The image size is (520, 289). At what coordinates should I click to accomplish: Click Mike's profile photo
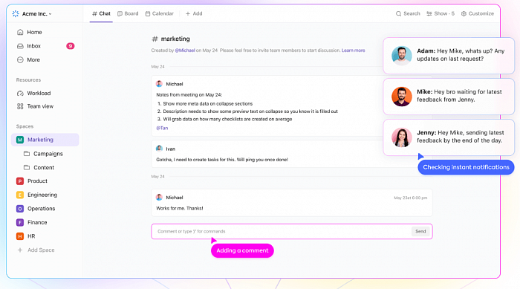pos(402,97)
